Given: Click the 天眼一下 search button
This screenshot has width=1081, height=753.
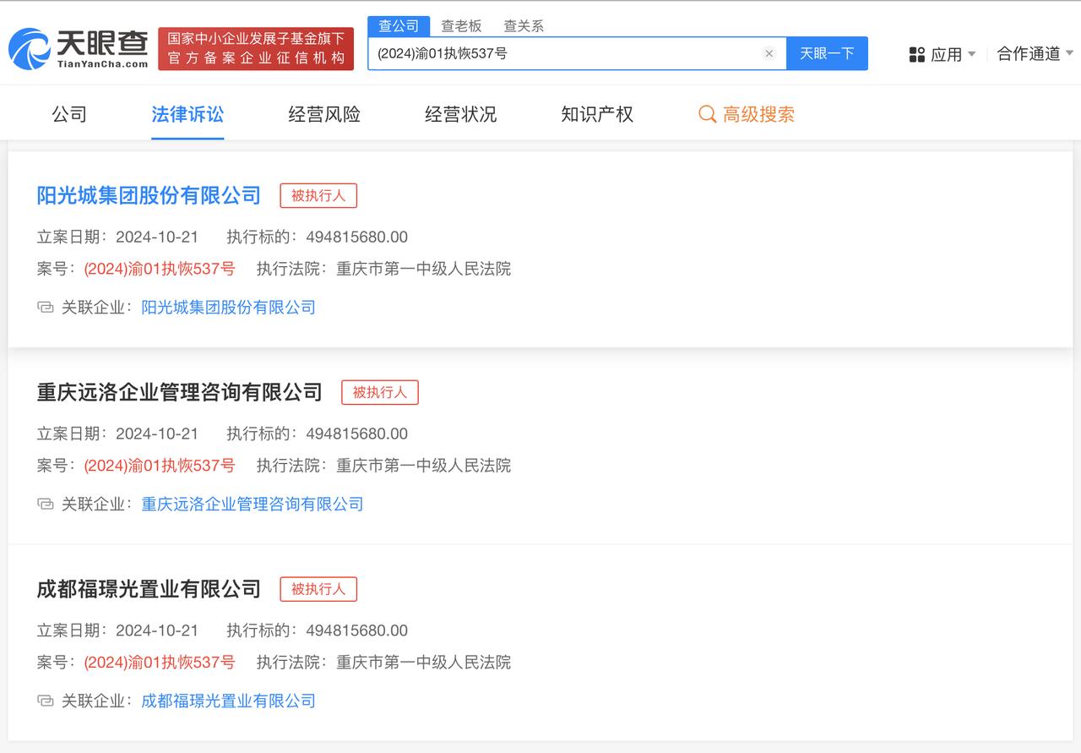Looking at the screenshot, I should [827, 53].
